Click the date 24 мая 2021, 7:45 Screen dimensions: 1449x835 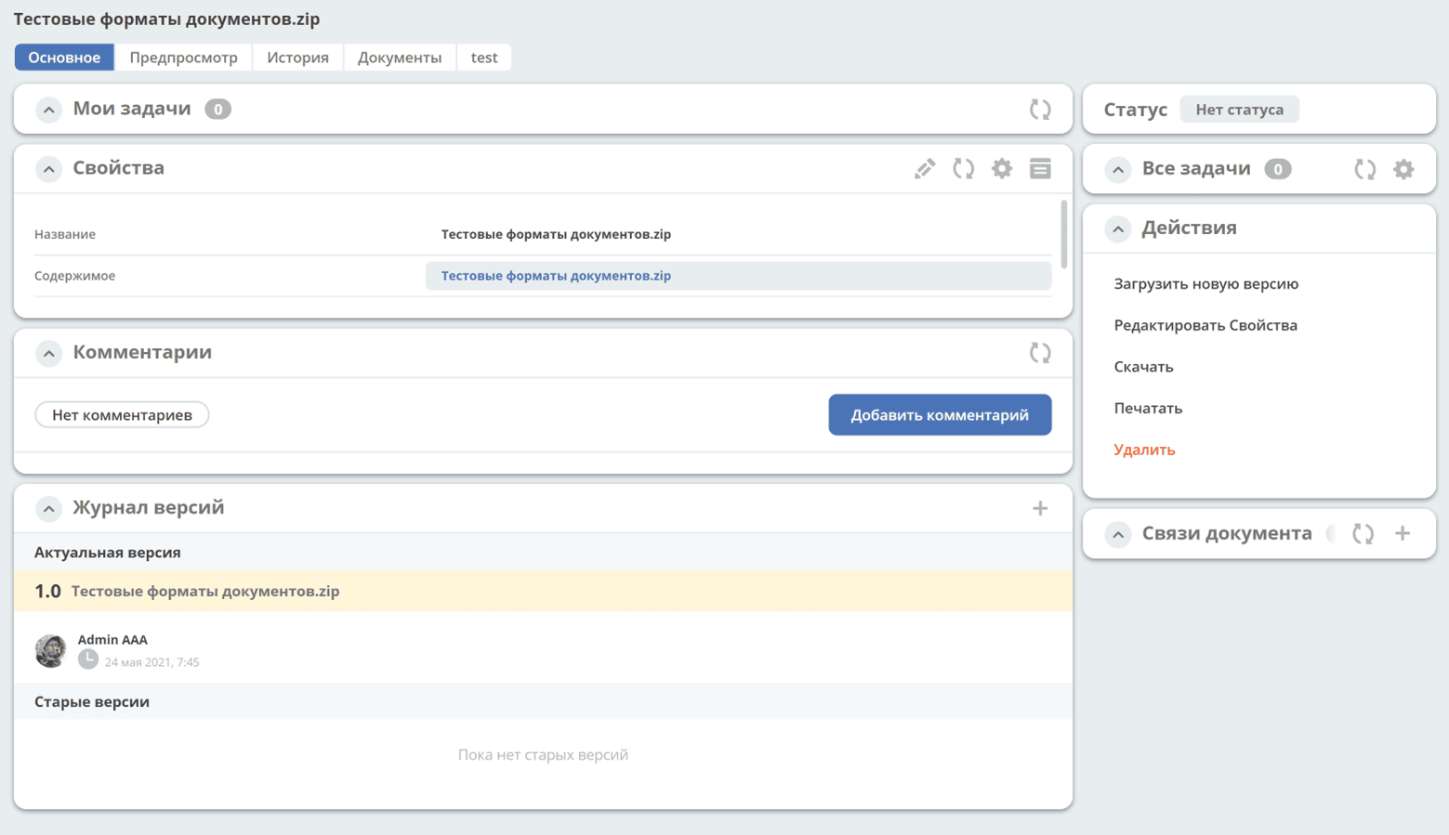[x=151, y=662]
